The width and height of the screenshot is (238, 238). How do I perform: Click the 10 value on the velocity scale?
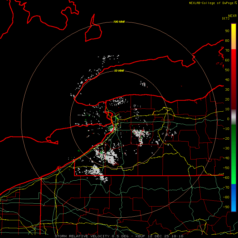coord(227,109)
